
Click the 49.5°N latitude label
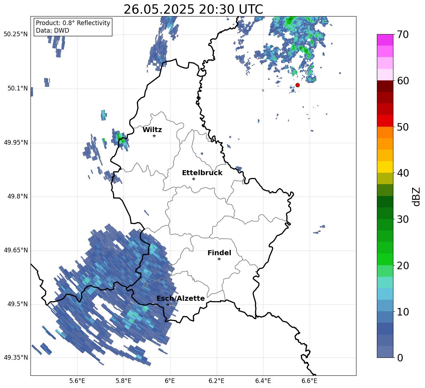point(18,304)
